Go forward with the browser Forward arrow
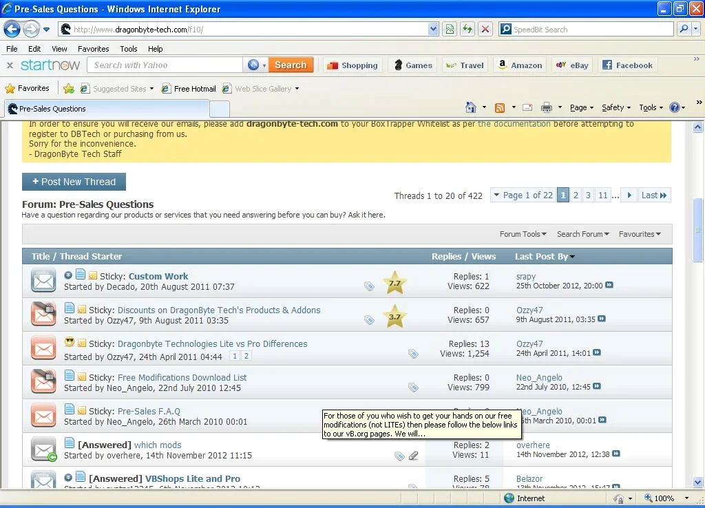This screenshot has width=705, height=508. coord(31,30)
